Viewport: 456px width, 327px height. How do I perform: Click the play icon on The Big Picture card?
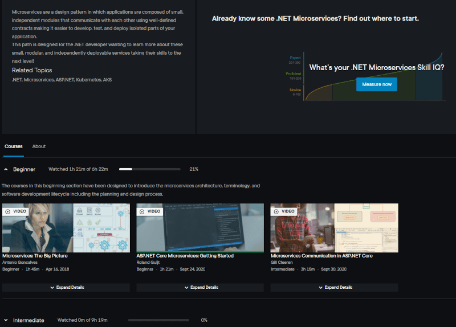point(8,211)
